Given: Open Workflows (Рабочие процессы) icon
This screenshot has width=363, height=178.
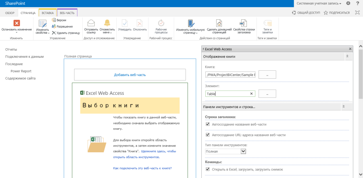Looking at the screenshot, I should pos(161,23).
